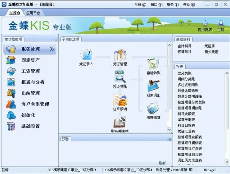Viewport: 230px width, 174px height.
Task: Select the 报表 panel tab
Action: (x=180, y=66)
